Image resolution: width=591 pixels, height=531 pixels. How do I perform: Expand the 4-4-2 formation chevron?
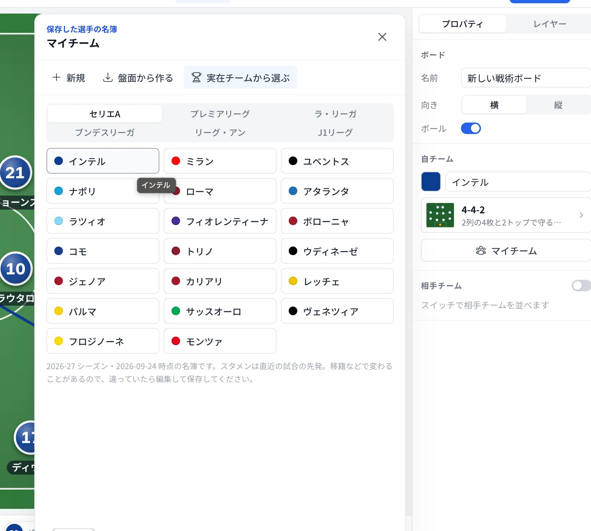tap(581, 215)
